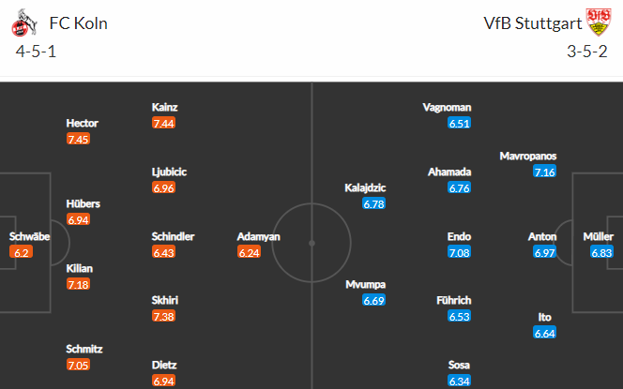Click goalkeeper Schwäbe's 6.2 rating

(x=21, y=252)
